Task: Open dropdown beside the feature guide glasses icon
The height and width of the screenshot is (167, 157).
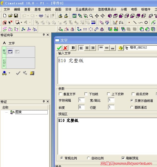Action: tap(9, 73)
